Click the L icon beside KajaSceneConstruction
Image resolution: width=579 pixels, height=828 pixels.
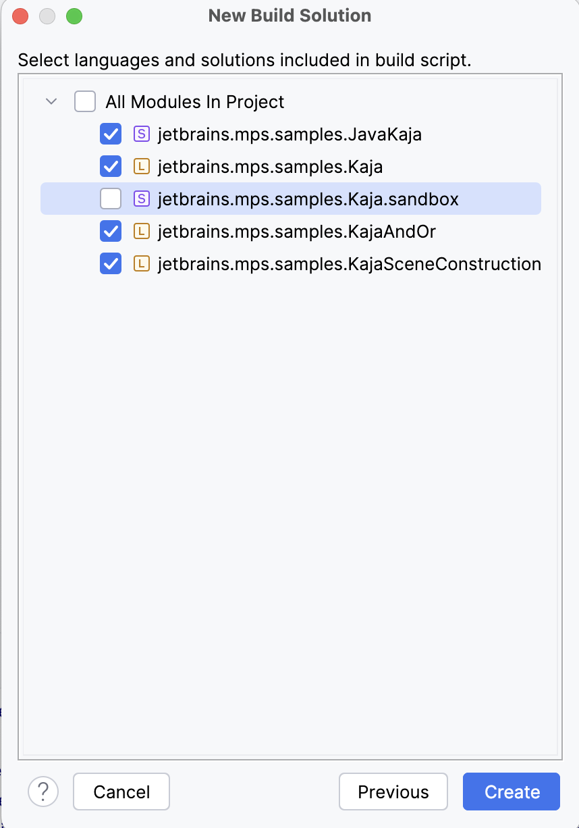click(142, 263)
